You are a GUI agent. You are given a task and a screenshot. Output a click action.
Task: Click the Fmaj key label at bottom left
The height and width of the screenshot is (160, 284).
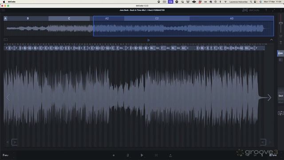(x=5, y=155)
